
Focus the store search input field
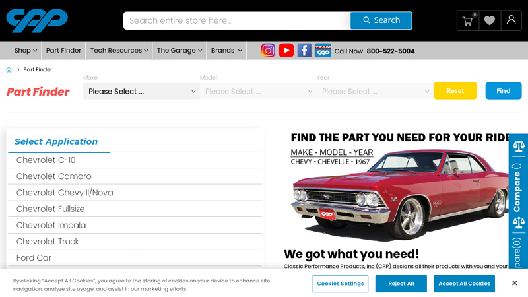(237, 20)
